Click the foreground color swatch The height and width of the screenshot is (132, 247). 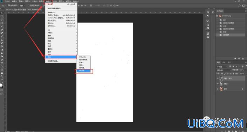click(1, 85)
